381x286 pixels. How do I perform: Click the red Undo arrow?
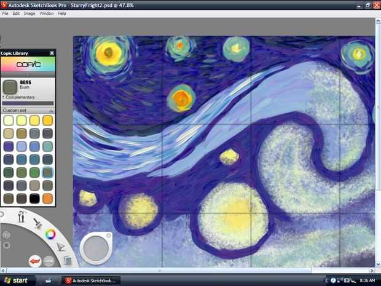point(35,261)
